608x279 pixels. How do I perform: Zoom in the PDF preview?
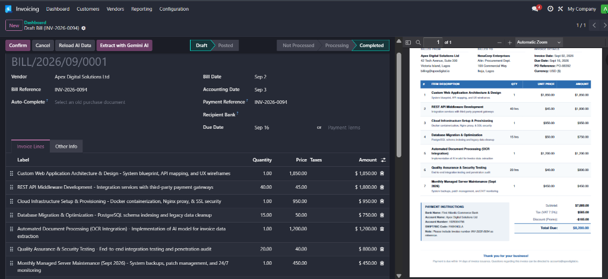[509, 42]
